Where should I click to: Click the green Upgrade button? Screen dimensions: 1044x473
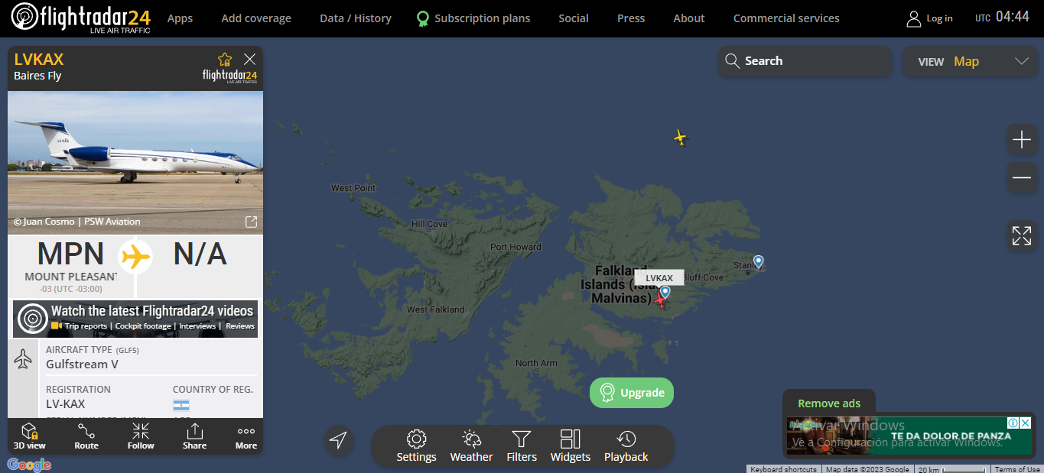pos(632,393)
